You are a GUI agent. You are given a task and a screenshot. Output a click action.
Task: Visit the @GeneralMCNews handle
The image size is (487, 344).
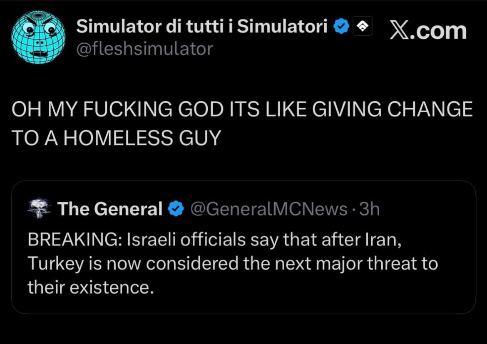pos(268,209)
